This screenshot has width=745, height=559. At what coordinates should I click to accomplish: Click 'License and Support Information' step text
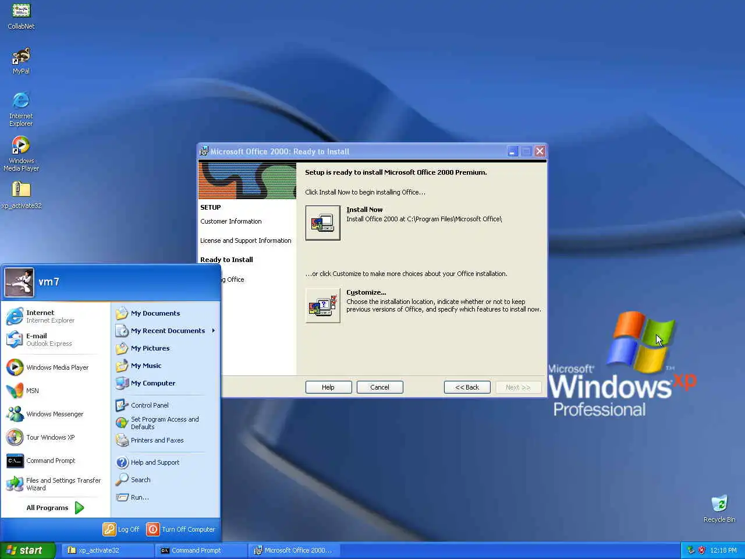[x=246, y=240]
